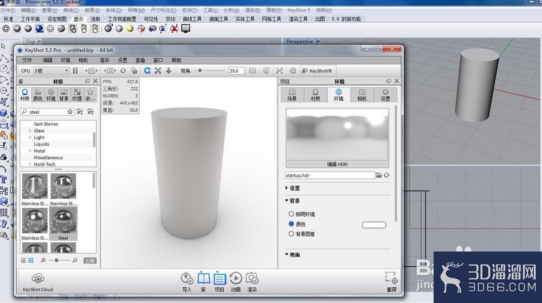Switch library to 颜色 tab
The image size is (542, 303).
(38, 95)
